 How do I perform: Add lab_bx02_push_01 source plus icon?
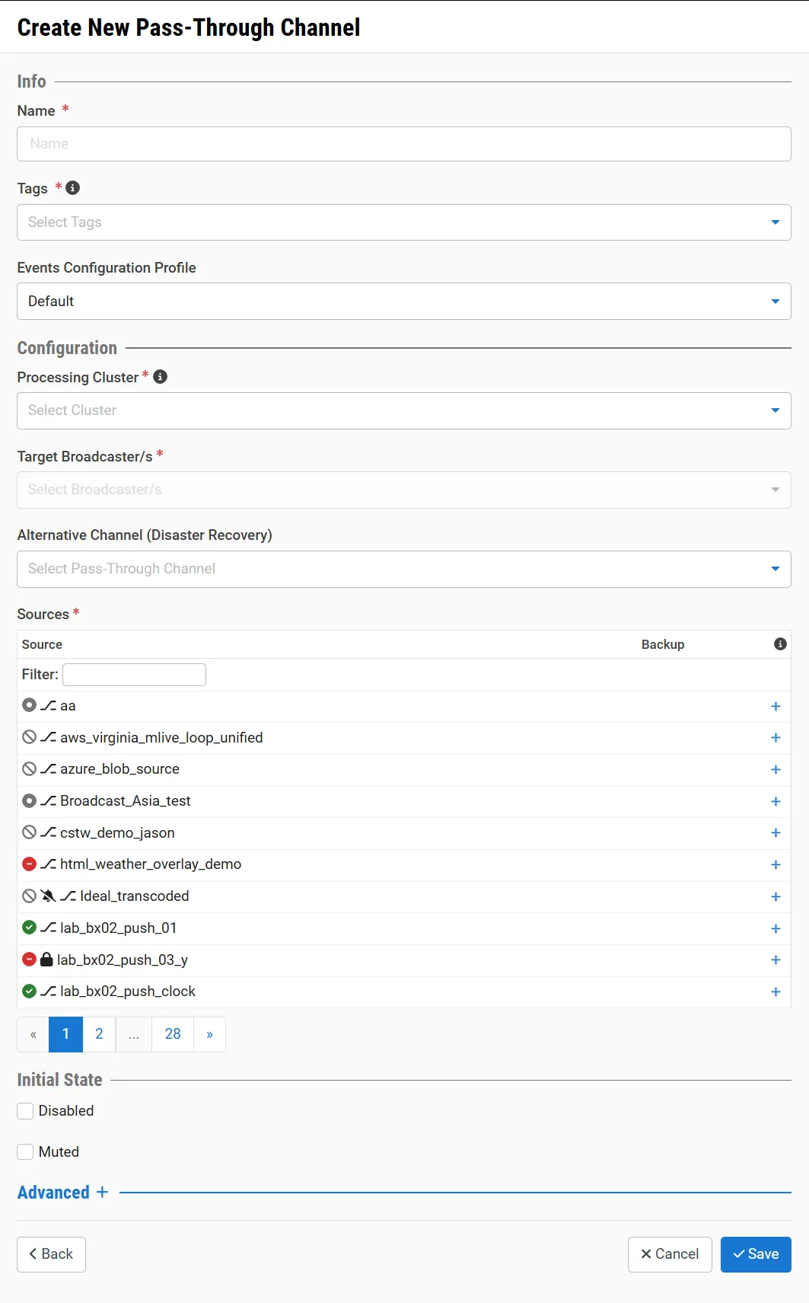pos(776,928)
